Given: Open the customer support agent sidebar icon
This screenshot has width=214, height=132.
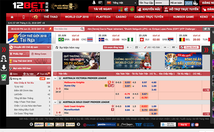Looking at the screenshot, I should [x=4, y=58].
